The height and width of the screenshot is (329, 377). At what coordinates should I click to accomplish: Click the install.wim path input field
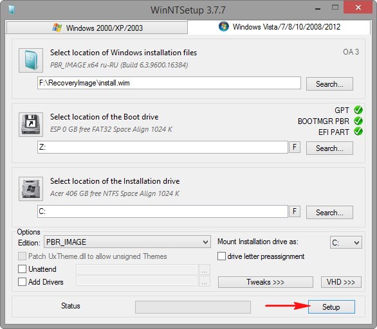pyautogui.click(x=169, y=83)
